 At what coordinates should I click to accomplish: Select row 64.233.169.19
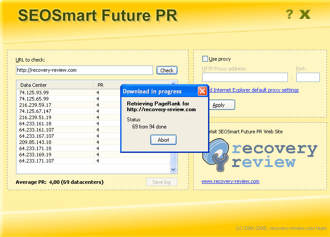tap(93, 155)
